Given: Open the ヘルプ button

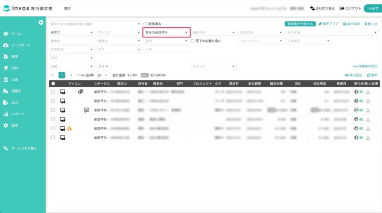Looking at the screenshot, I should [373, 8].
